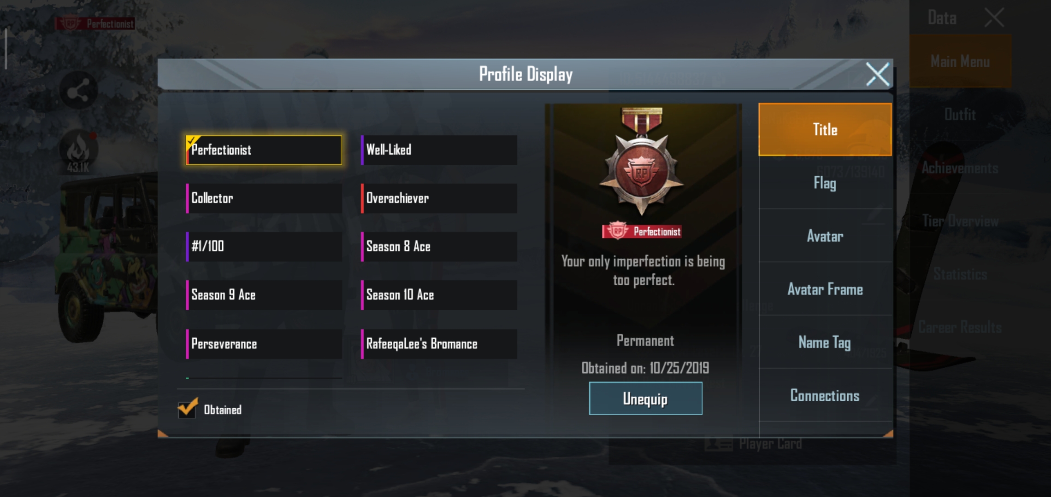Image resolution: width=1051 pixels, height=497 pixels.
Task: Select the Perfectionist title entry
Action: 264,150
